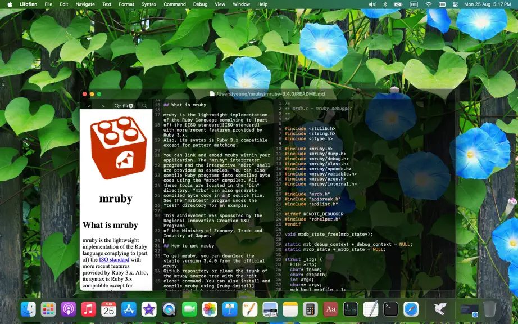The image size is (518, 324).
Task: Open Music from the Dock
Action: point(89,309)
